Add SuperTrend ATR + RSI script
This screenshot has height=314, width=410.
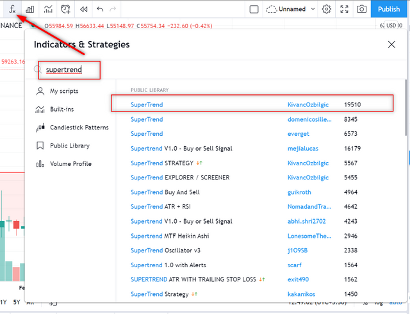(252, 207)
